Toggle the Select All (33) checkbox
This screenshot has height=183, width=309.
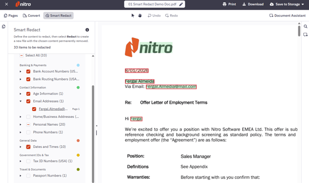22,55
